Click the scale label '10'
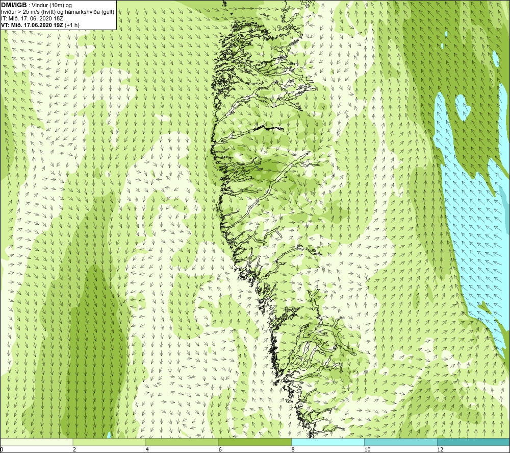Image resolution: width=510 pixels, height=453 pixels. [x=367, y=450]
